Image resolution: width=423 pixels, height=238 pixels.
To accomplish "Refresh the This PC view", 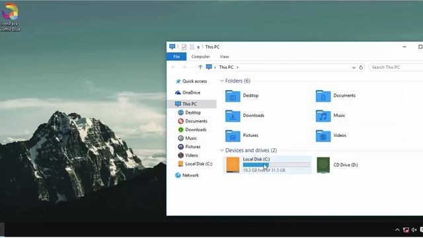I will point(361,67).
